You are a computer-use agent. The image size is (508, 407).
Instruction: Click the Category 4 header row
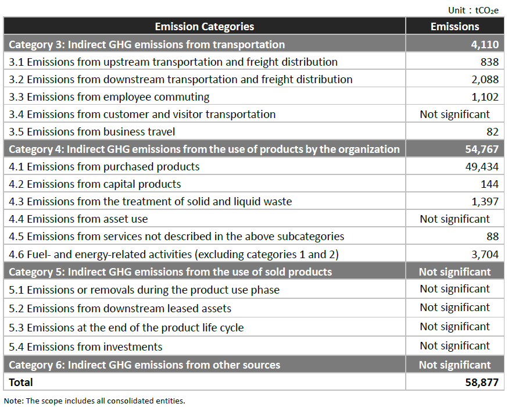coord(204,149)
